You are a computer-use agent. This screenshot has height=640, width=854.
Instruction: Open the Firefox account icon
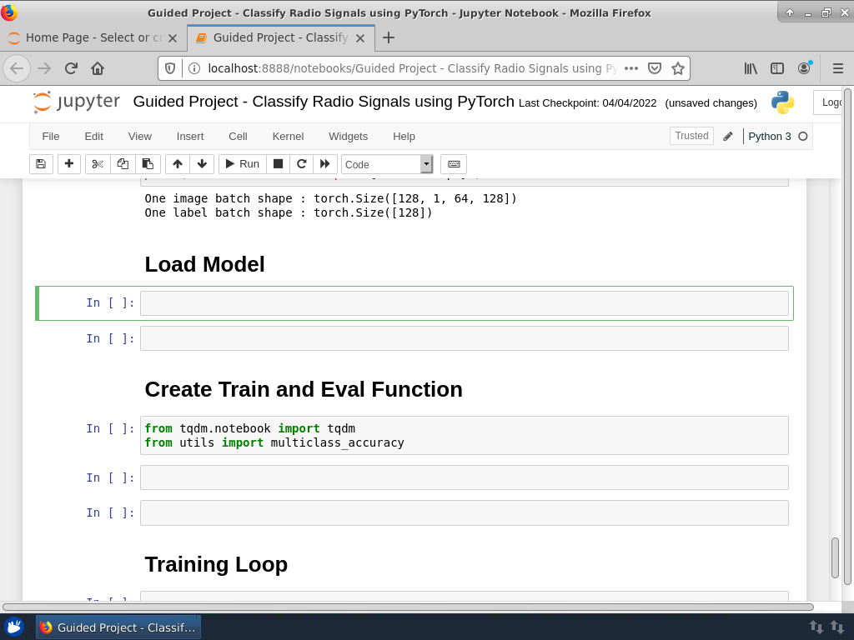tap(804, 68)
